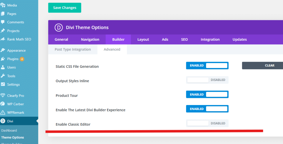Click the Plugins plug icon
Viewport: 283px width, 144px height.
click(x=3, y=59)
